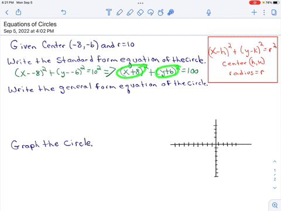Go to previous page arrow
Screen dimensions: 281x211
pyautogui.click(x=275, y=162)
